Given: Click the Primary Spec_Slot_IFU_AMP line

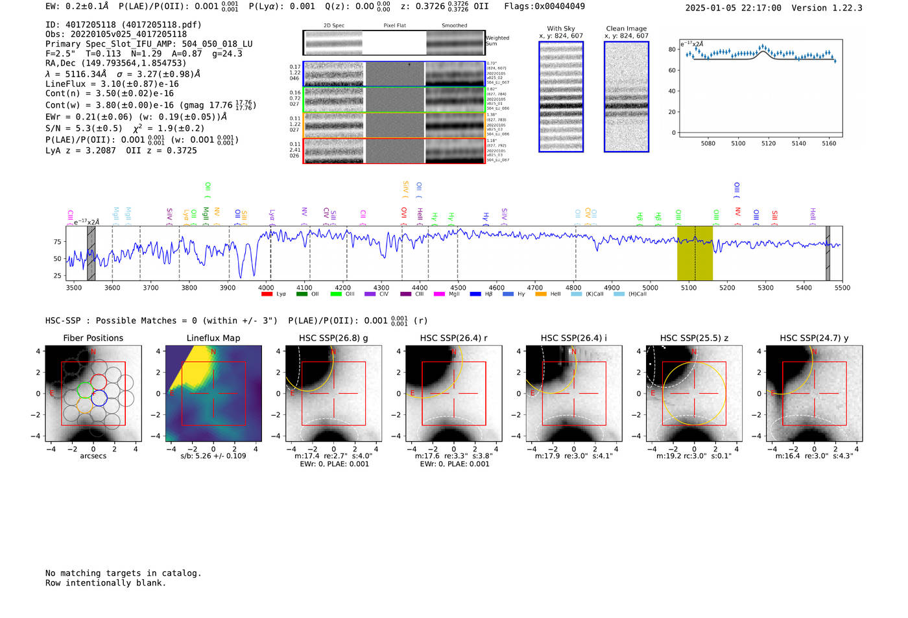Looking at the screenshot, I should coord(149,44).
